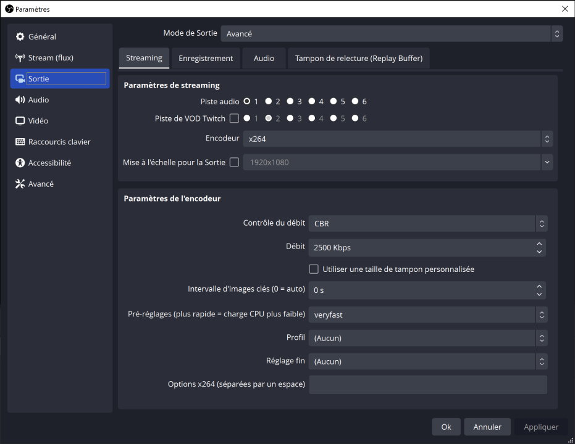Open Raccourcis clavier keyboard icon
Image resolution: width=575 pixels, height=444 pixels.
(20, 142)
